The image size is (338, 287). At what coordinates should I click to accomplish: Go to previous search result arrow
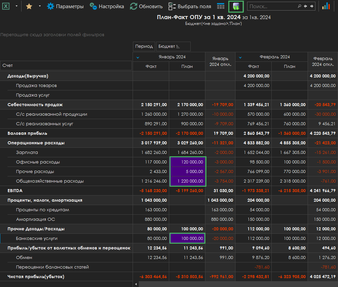click(x=306, y=6)
